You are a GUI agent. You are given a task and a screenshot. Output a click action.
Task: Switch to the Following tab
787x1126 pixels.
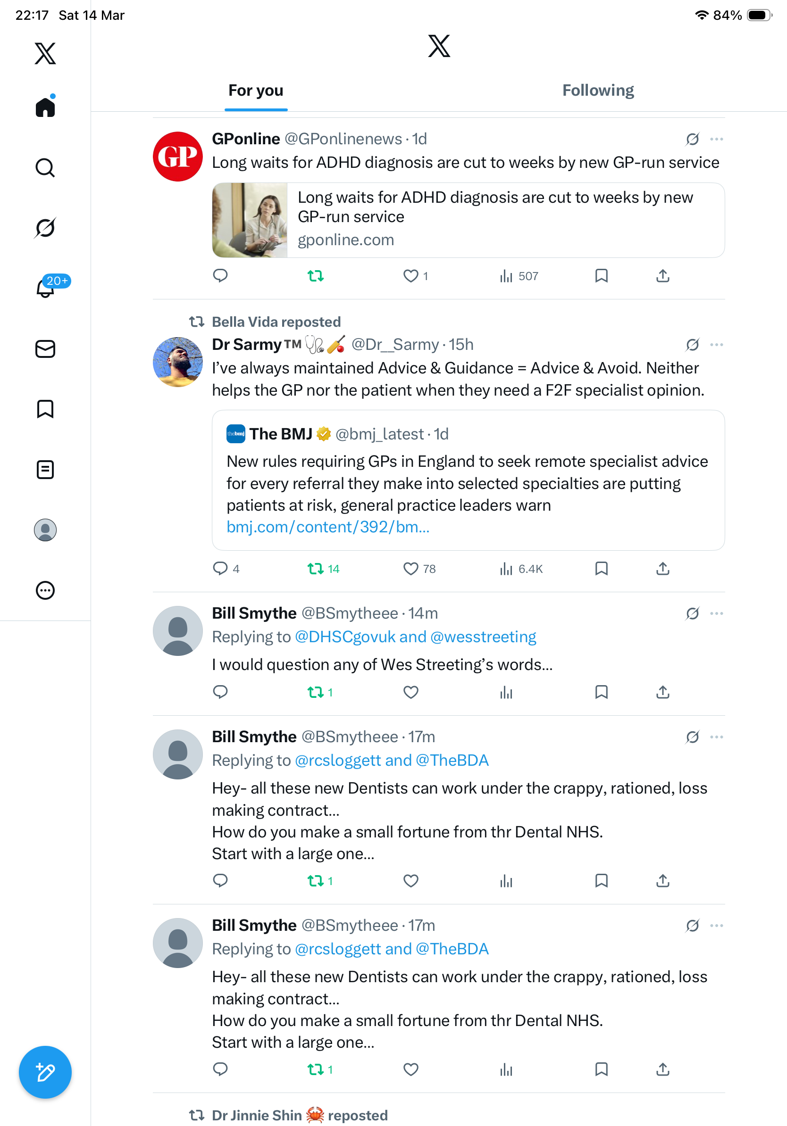598,90
